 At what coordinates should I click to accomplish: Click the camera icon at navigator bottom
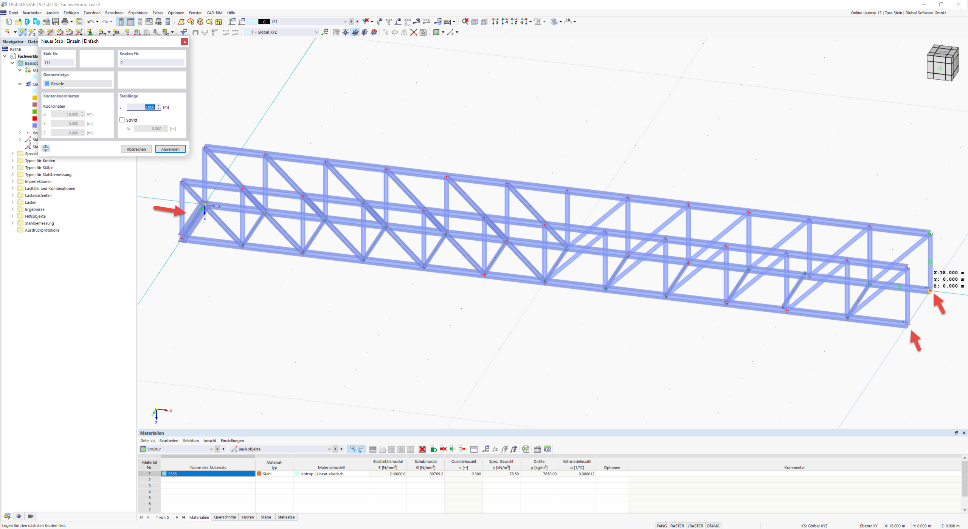point(31,516)
